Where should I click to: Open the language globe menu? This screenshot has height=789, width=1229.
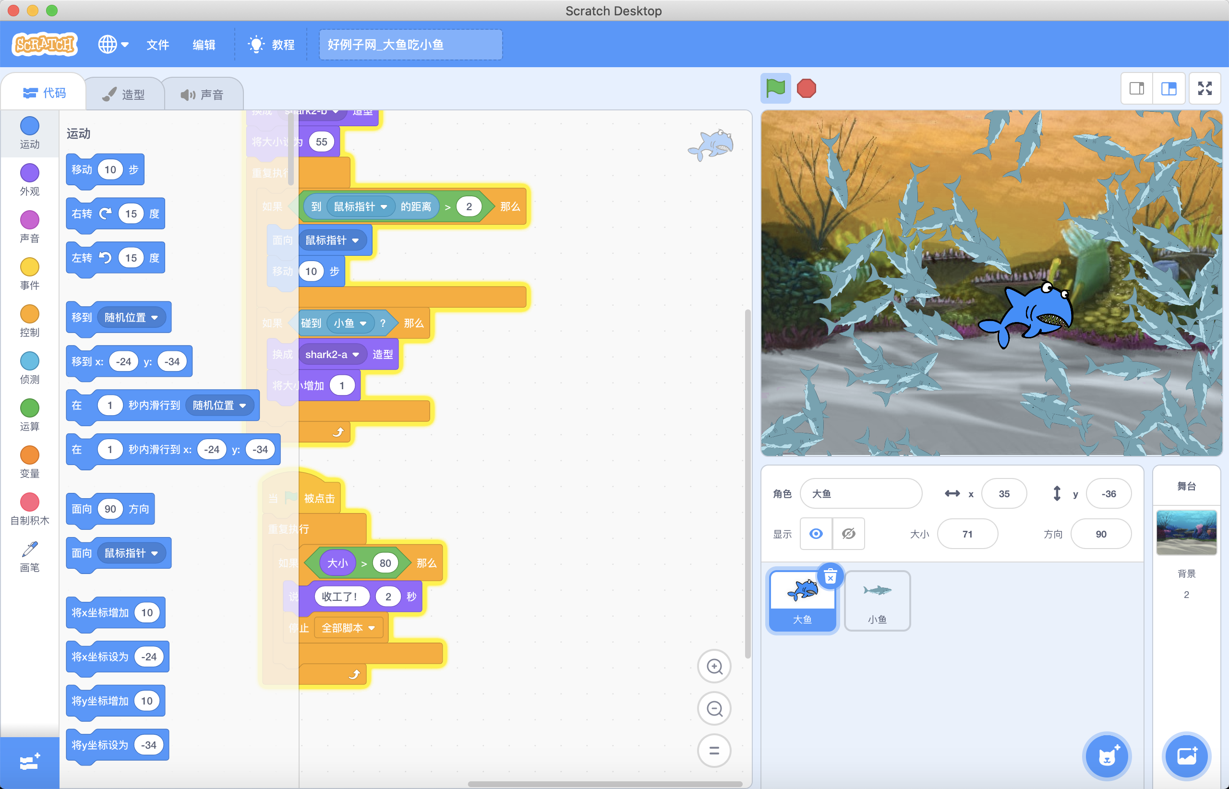(x=113, y=45)
